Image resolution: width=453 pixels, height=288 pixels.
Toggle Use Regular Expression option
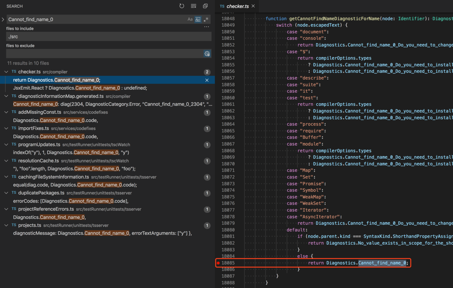[x=206, y=19]
